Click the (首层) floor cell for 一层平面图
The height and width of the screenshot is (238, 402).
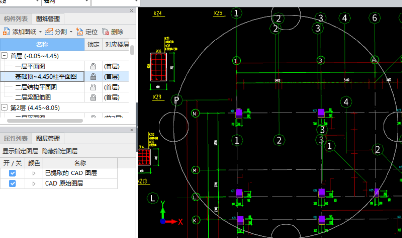111,66
